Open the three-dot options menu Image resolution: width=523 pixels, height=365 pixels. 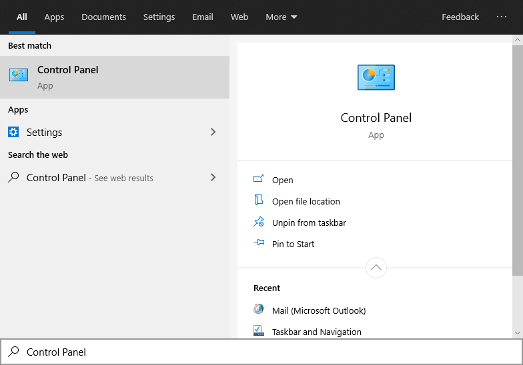click(x=502, y=17)
